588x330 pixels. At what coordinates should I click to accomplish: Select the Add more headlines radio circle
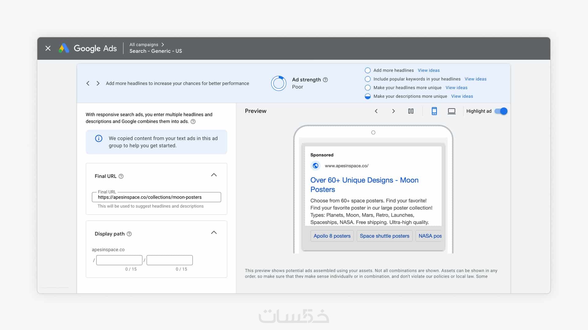(x=367, y=70)
